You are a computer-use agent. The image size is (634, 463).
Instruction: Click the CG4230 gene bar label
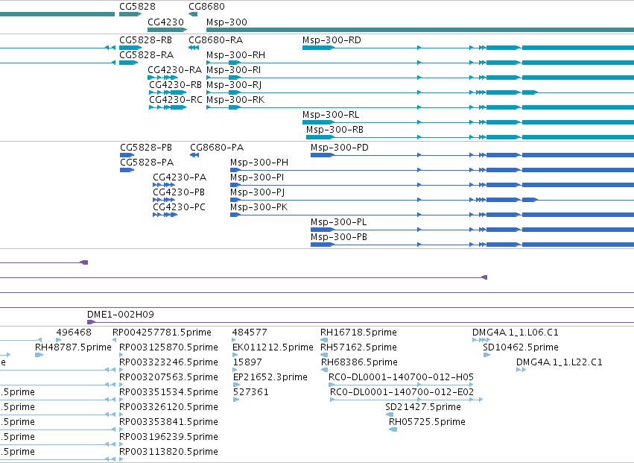(x=166, y=22)
